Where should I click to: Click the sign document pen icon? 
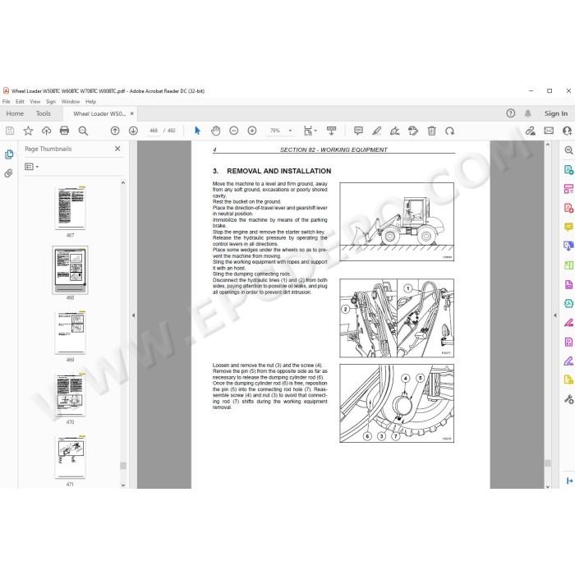click(x=395, y=131)
